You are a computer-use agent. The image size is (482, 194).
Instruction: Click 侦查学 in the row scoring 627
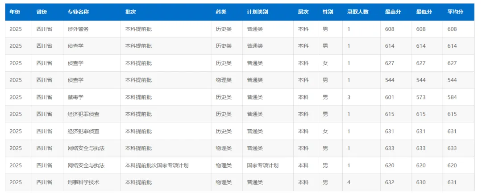click(x=75, y=63)
